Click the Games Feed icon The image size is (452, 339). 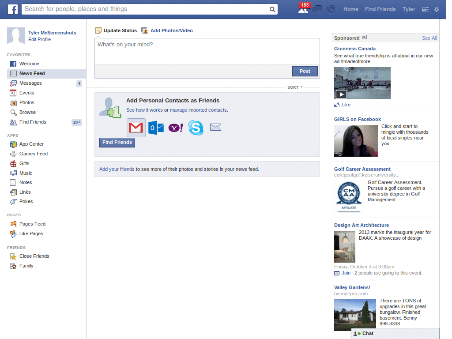point(13,154)
